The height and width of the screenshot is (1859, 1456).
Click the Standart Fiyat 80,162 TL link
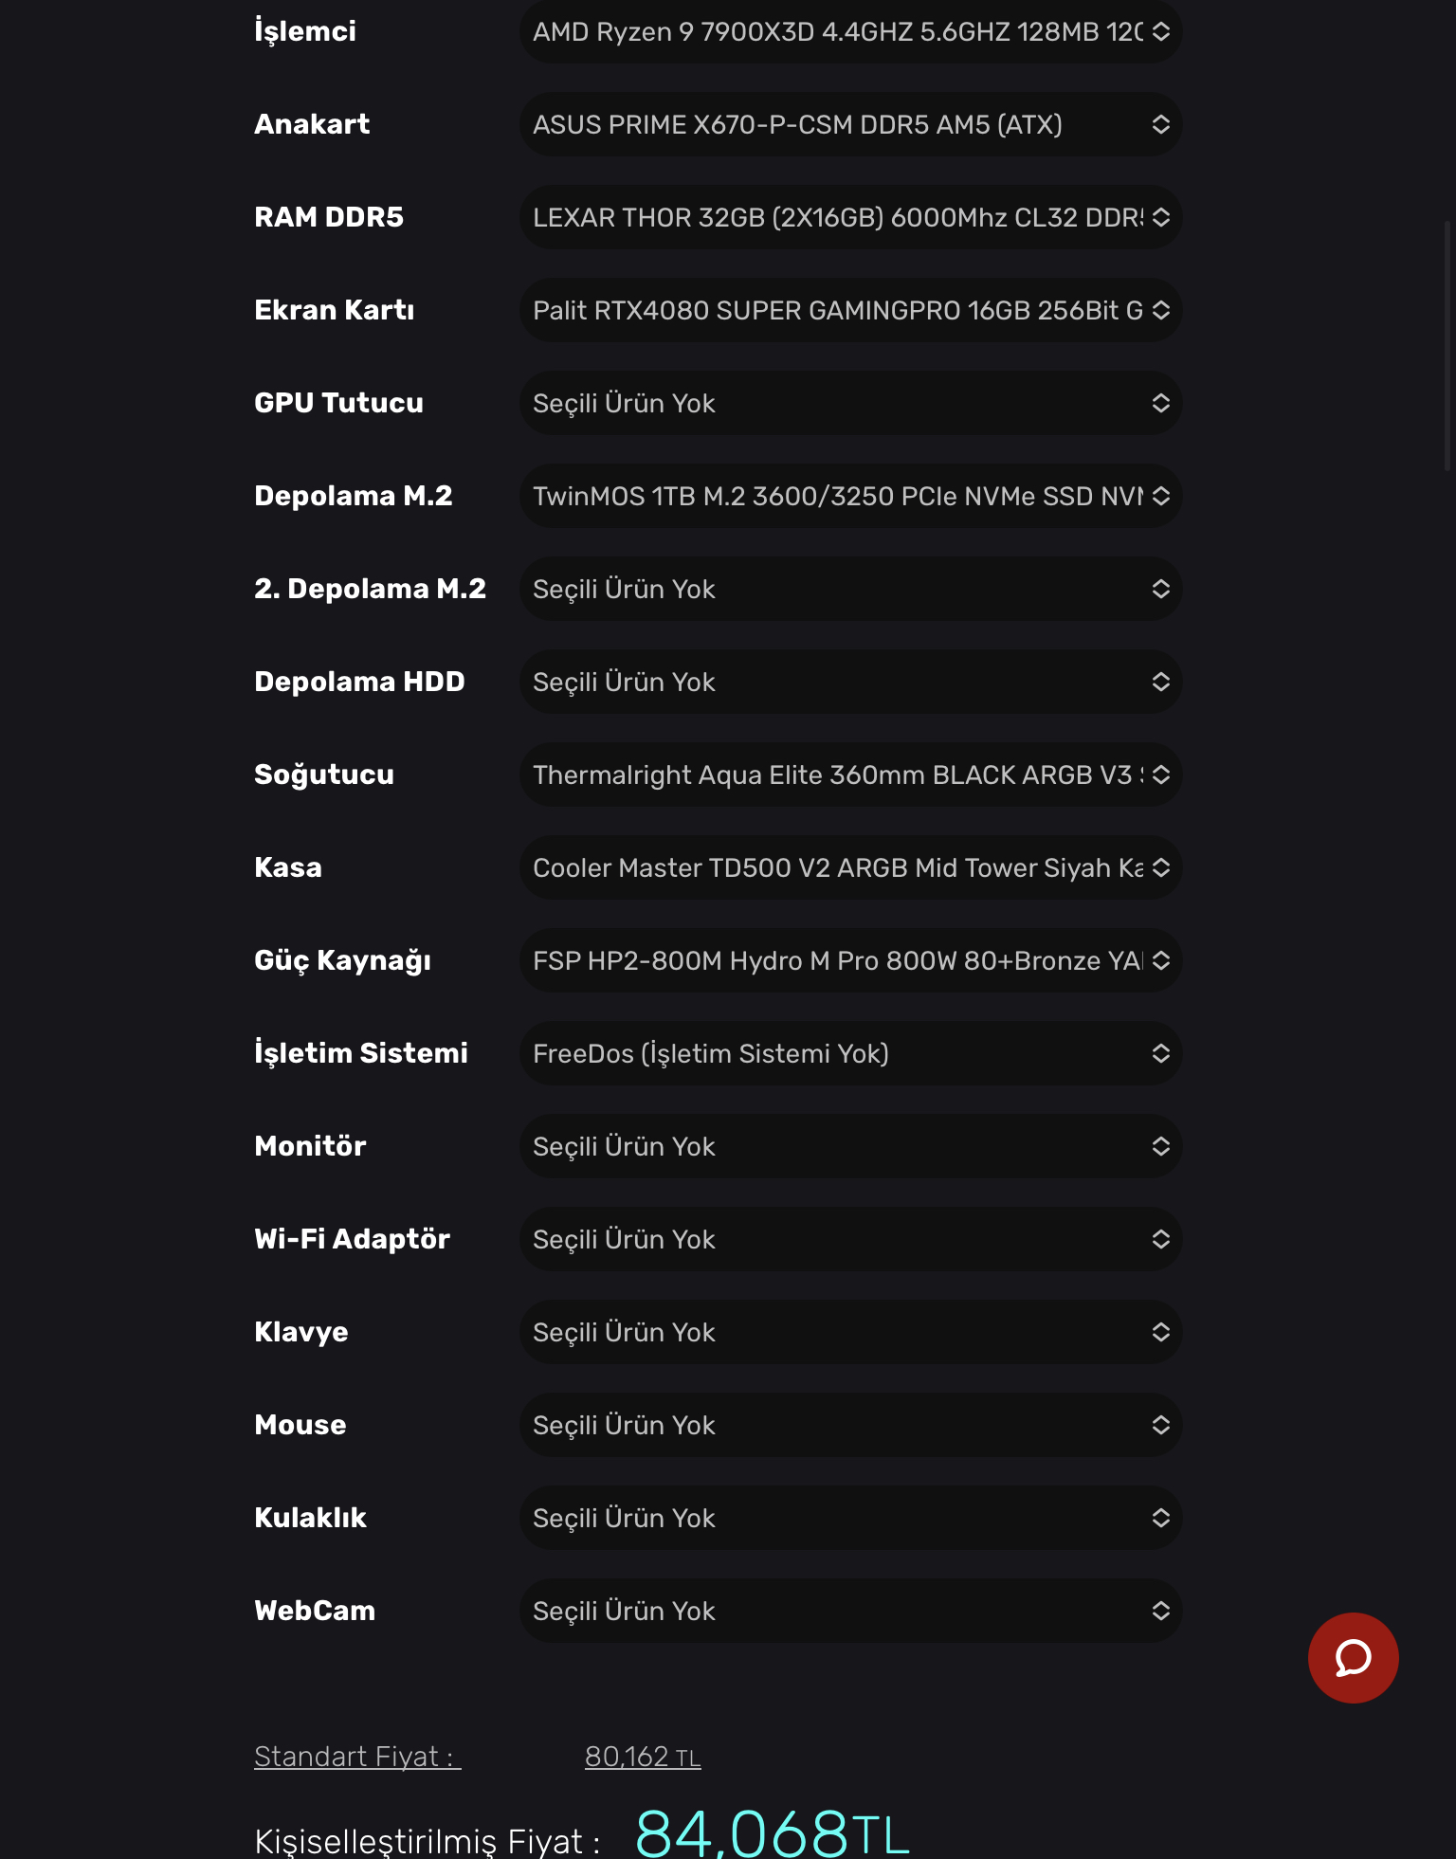[x=642, y=1758]
